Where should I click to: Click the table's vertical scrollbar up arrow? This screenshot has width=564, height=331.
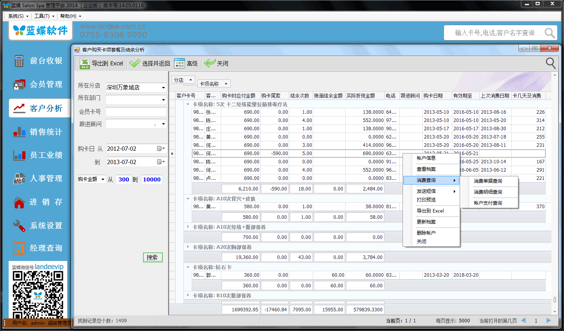(x=555, y=75)
